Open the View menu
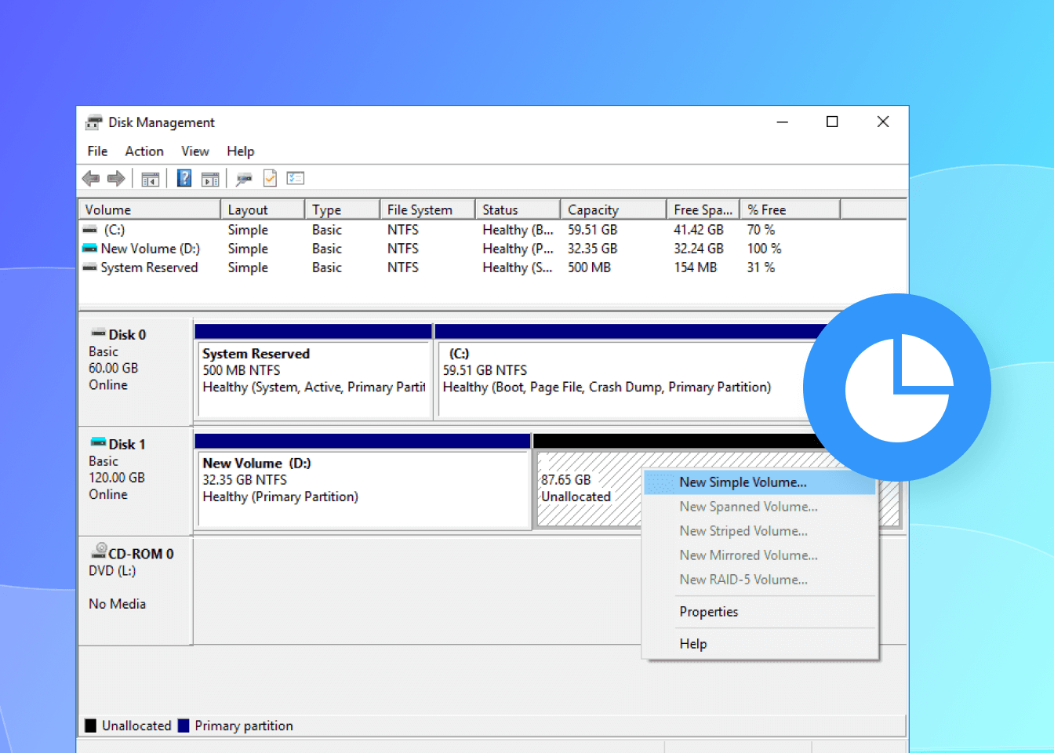Image resolution: width=1054 pixels, height=753 pixels. coord(194,151)
